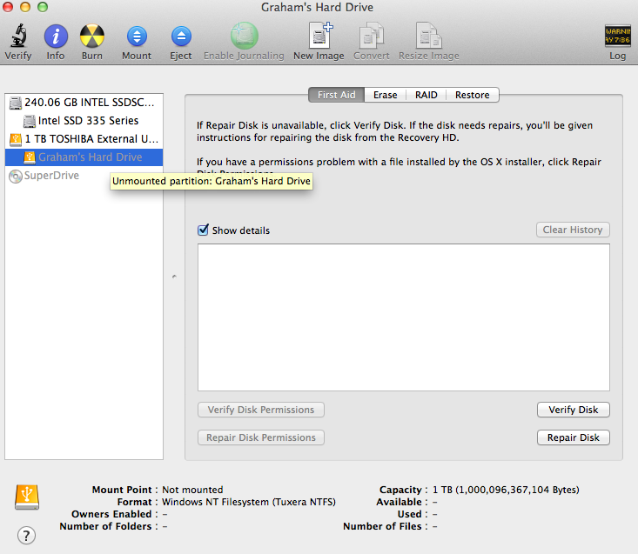Click the 'Windows NT Filesystem (Tuxera NTFS)' format value
The width and height of the screenshot is (638, 554).
click(249, 502)
